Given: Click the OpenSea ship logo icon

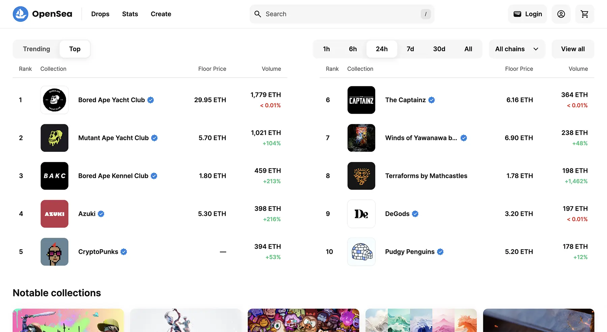Looking at the screenshot, I should [21, 14].
